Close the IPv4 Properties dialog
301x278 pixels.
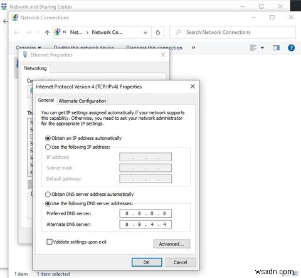(x=193, y=87)
